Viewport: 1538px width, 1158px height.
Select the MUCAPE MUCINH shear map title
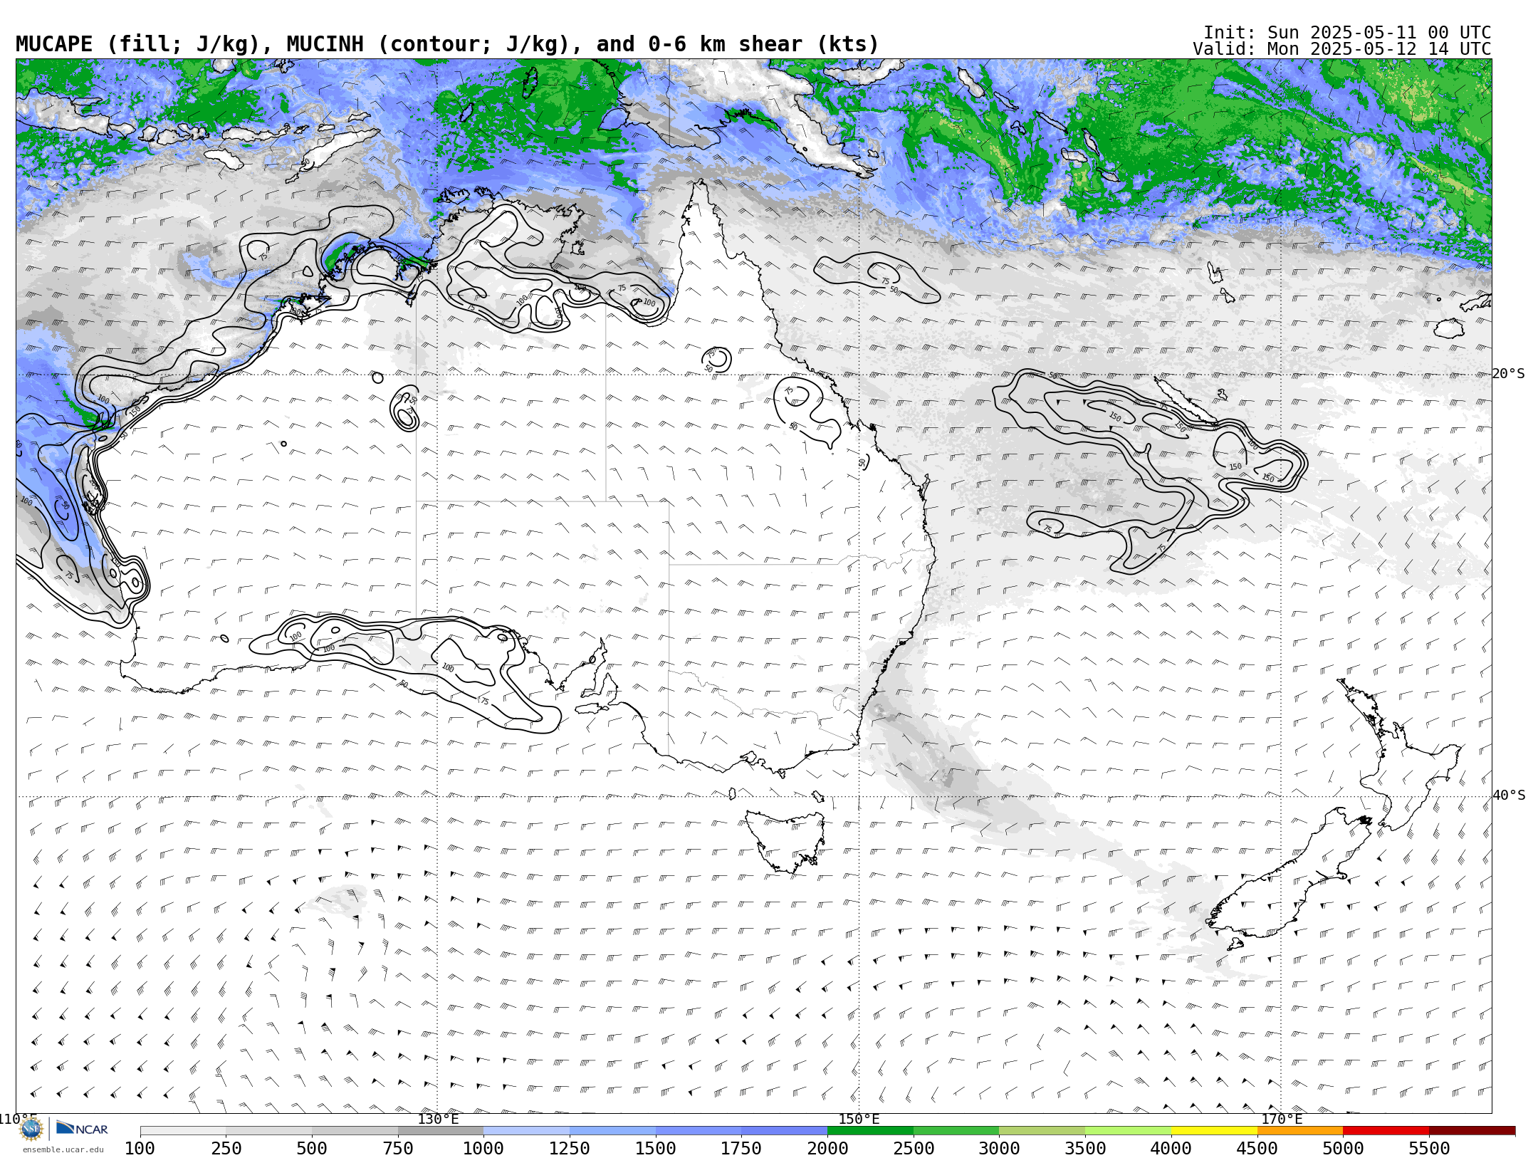[x=447, y=44]
